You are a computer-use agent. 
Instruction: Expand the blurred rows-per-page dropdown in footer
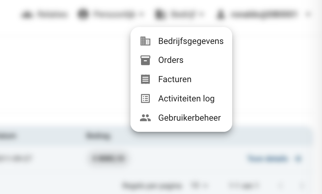point(199,186)
